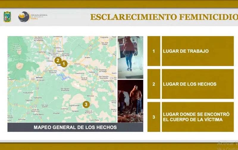The width and height of the screenshot is (238, 150).
Task: Click the Tepeojuma label on the map
Action: click(x=37, y=98)
